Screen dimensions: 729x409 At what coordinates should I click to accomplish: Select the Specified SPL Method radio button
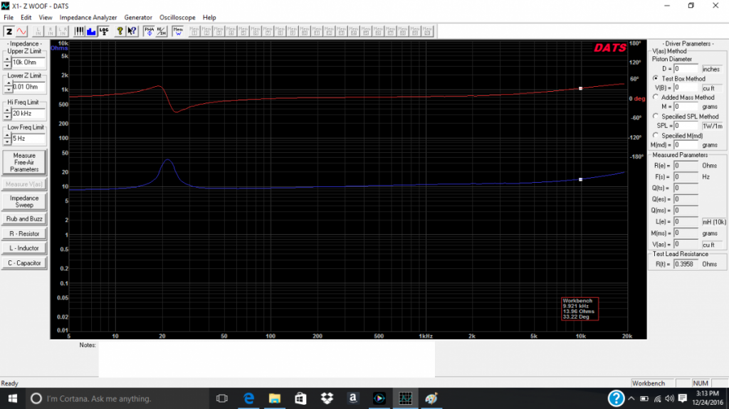(x=656, y=116)
